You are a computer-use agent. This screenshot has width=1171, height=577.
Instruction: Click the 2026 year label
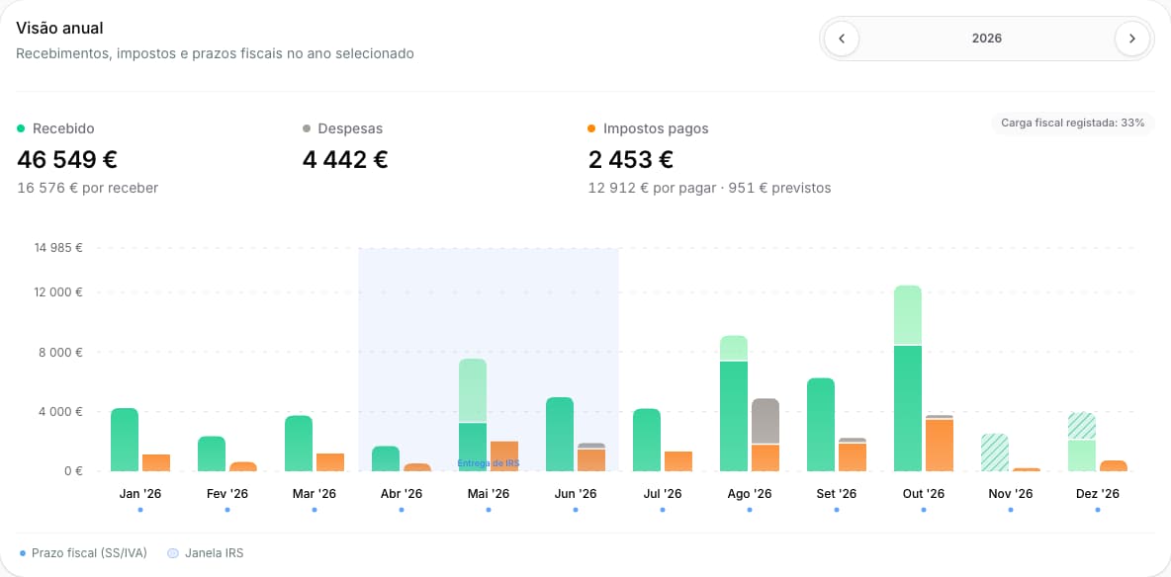986,39
